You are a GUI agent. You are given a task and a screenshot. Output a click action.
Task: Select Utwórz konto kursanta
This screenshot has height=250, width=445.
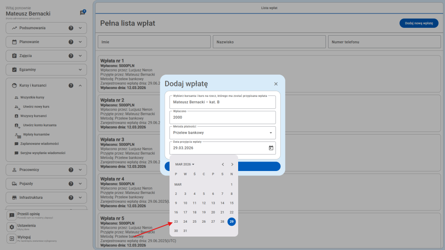click(40, 125)
